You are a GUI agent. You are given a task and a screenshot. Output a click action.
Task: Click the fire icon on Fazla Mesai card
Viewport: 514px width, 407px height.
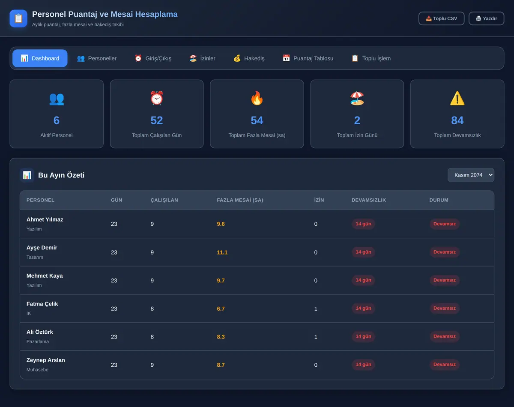click(x=257, y=99)
